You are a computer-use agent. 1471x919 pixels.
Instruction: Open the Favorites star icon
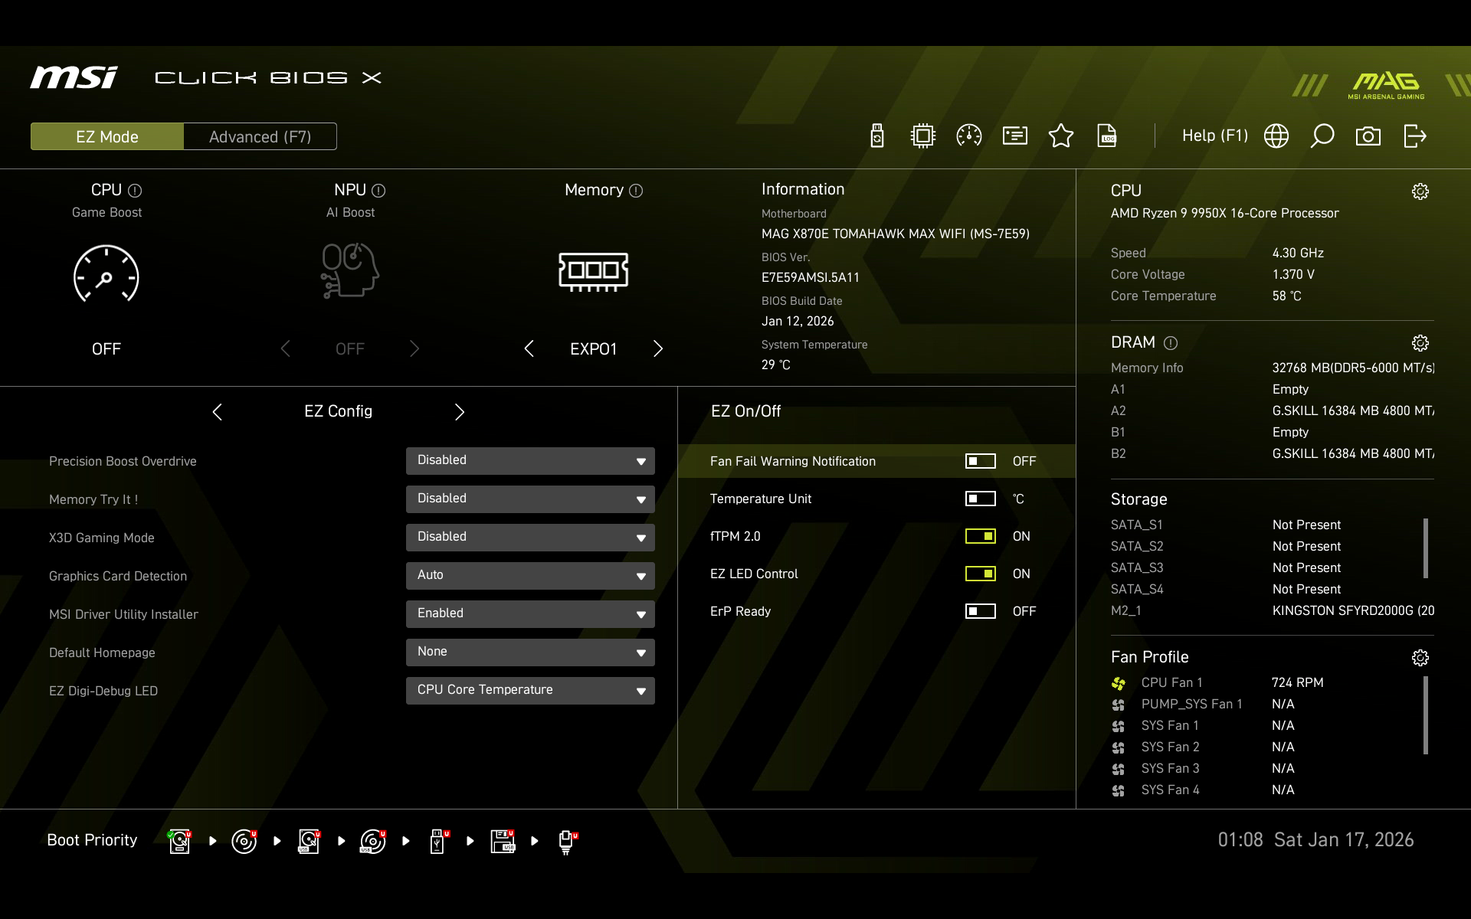pos(1061,136)
